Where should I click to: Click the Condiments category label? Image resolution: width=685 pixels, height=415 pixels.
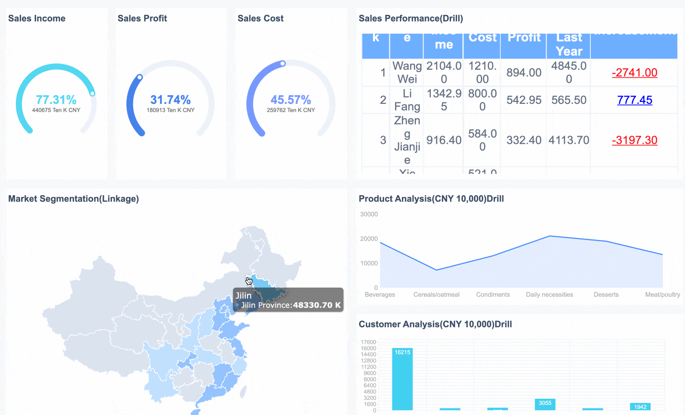493,294
